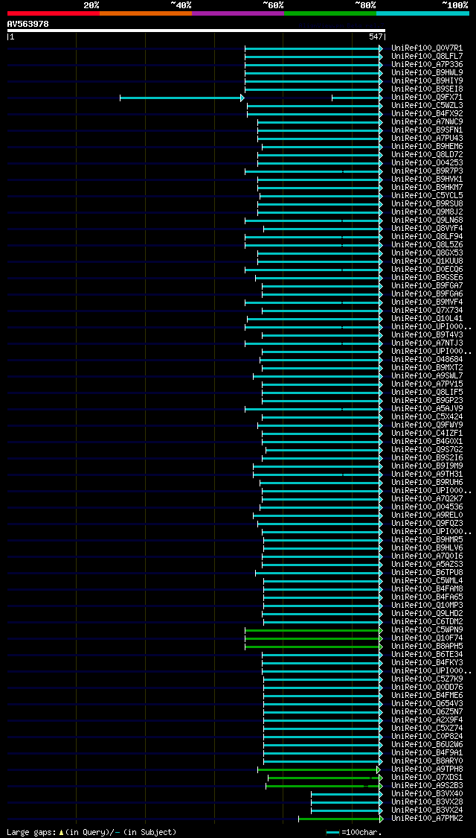Open hit UniRef100_B9FGA7
Image resolution: width=476 pixels, height=838 pixels.
click(x=427, y=286)
